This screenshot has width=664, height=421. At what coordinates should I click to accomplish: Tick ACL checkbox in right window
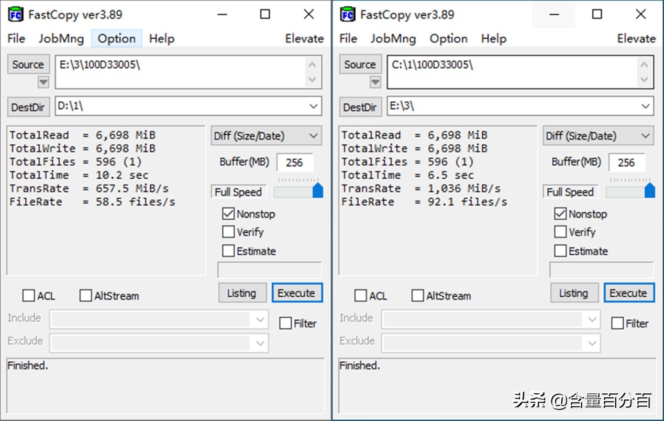point(361,296)
